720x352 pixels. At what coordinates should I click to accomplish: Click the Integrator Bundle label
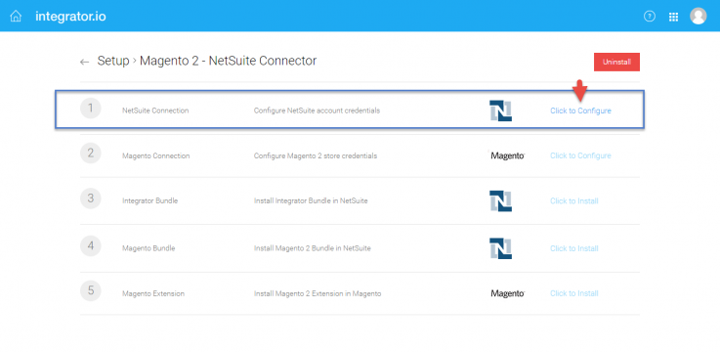click(x=149, y=200)
